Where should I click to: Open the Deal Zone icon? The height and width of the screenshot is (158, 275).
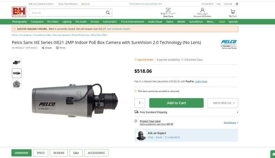(x=168, y=10)
